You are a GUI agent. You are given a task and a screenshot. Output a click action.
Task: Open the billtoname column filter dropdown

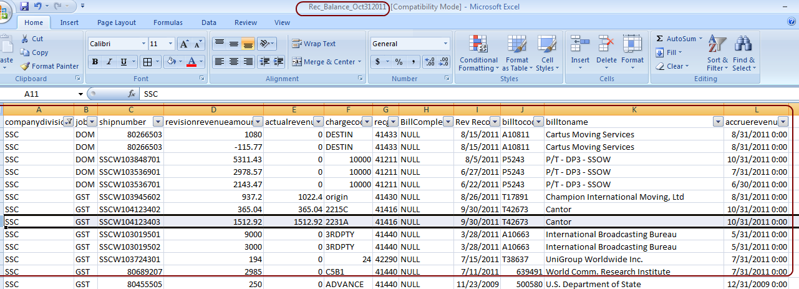[718, 122]
